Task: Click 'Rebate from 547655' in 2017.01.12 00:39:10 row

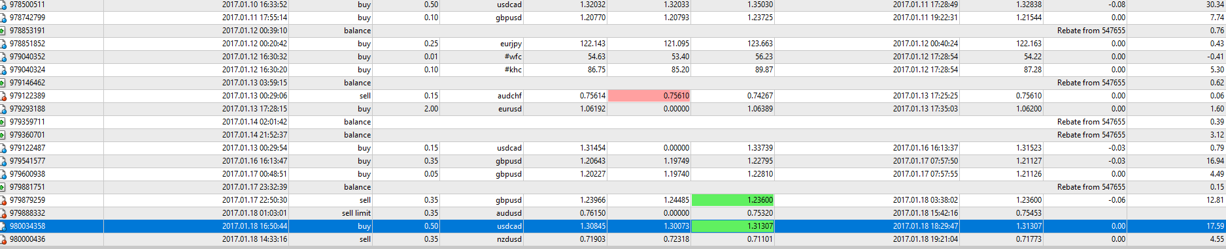Action: 1091,31
